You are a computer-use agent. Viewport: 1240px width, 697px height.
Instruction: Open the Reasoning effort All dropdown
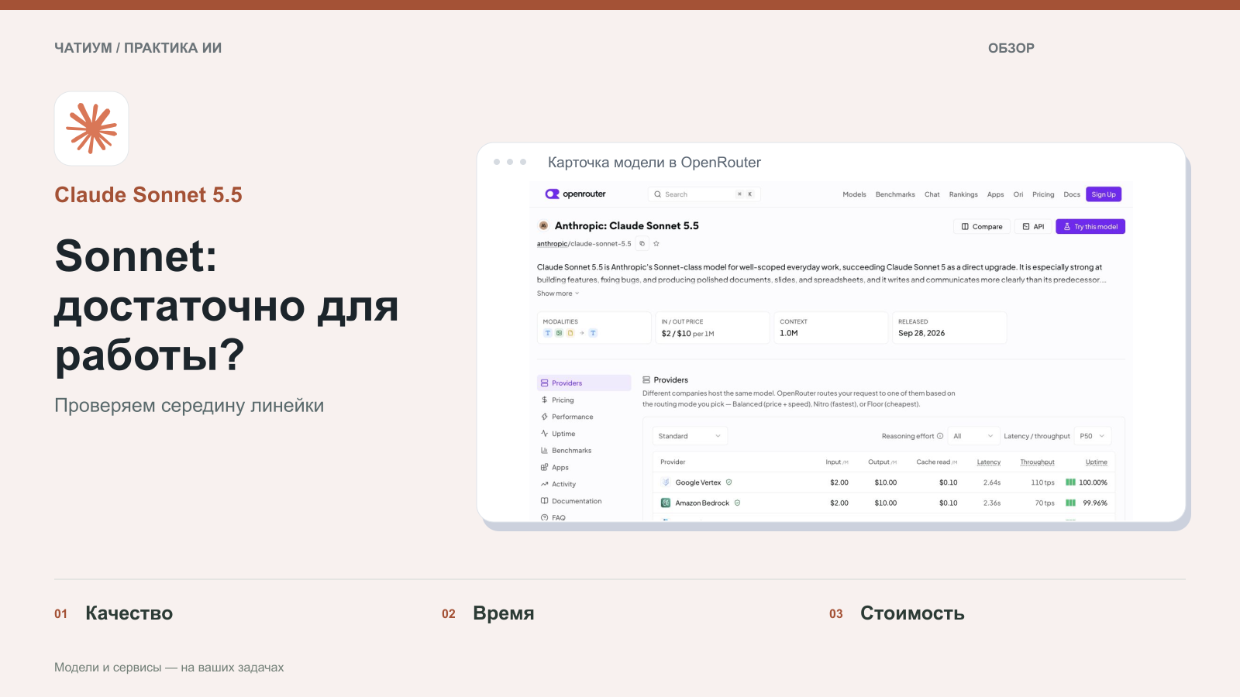[974, 436]
